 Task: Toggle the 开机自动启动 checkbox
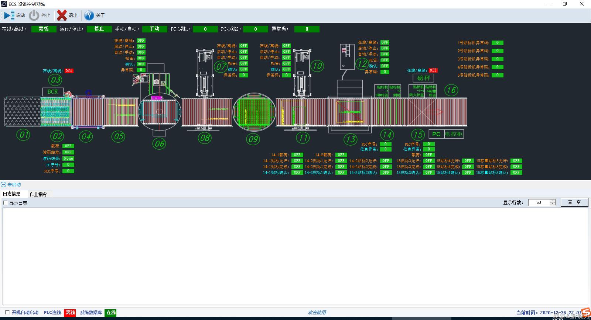[7, 312]
